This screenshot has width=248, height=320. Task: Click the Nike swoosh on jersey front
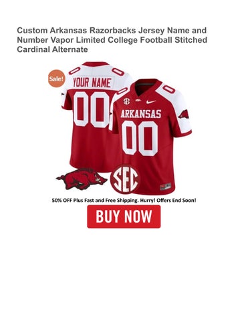click(x=152, y=102)
